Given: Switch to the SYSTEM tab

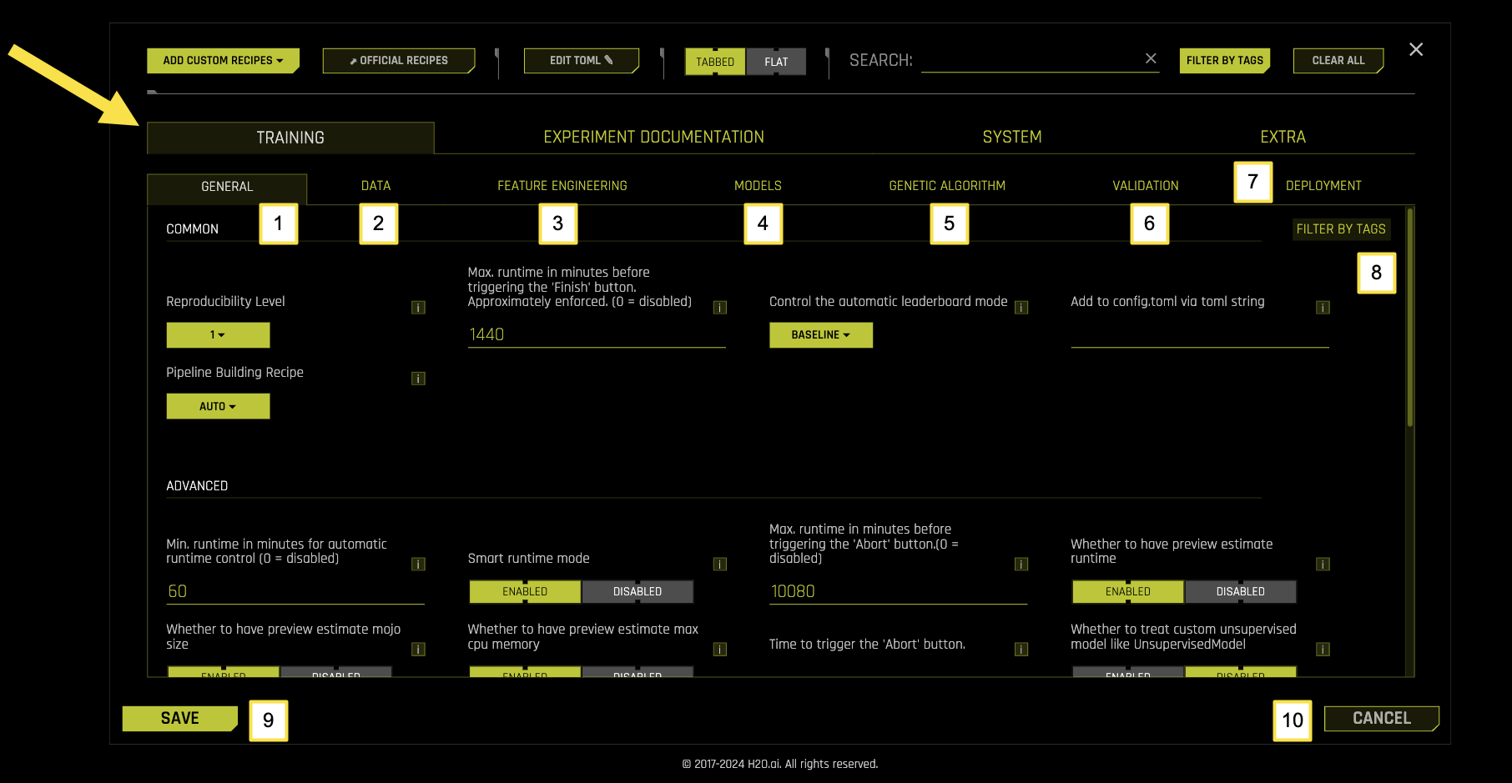Looking at the screenshot, I should [x=1011, y=137].
